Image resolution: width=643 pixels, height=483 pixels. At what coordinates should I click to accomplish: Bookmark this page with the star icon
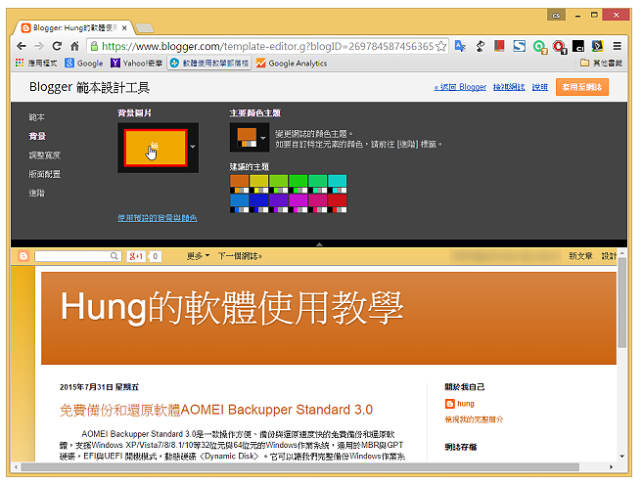coord(441,46)
